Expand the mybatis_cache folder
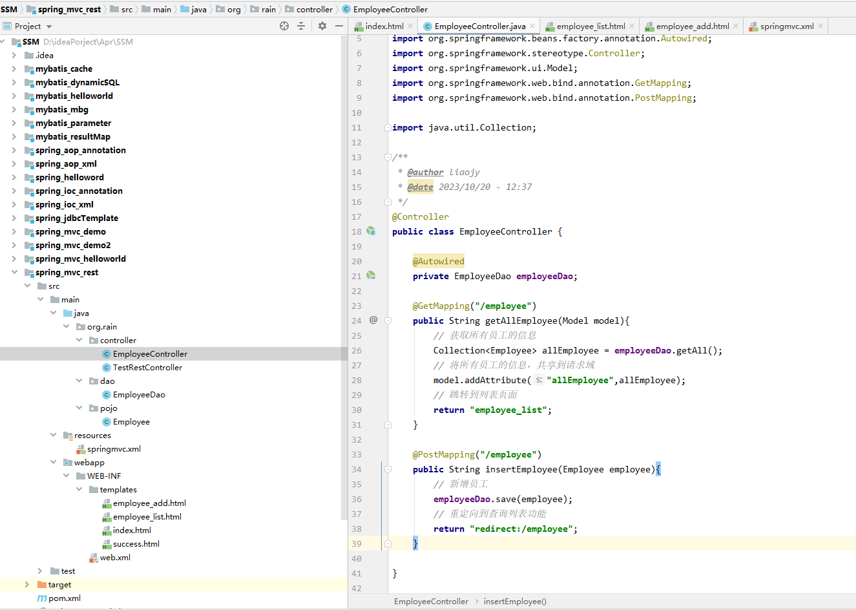 click(14, 68)
